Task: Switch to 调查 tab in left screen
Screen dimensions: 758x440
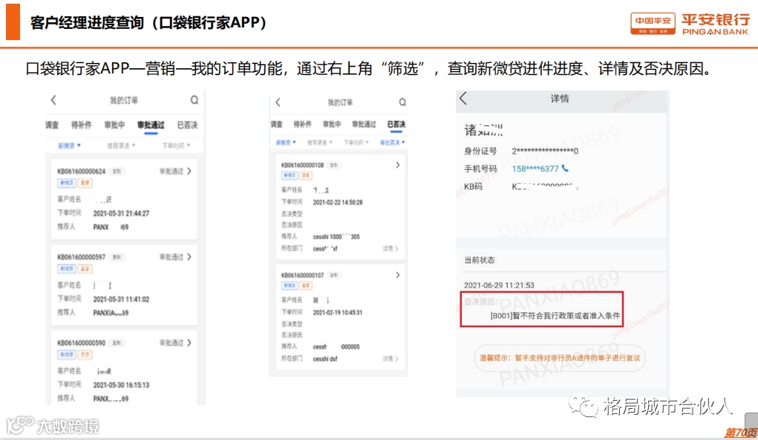Action: [52, 125]
